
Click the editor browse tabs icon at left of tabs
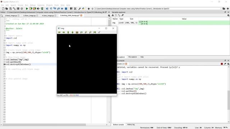coord(1,15)
